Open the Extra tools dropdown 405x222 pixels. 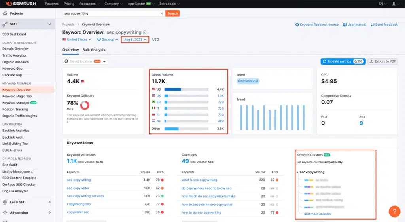click(x=169, y=4)
